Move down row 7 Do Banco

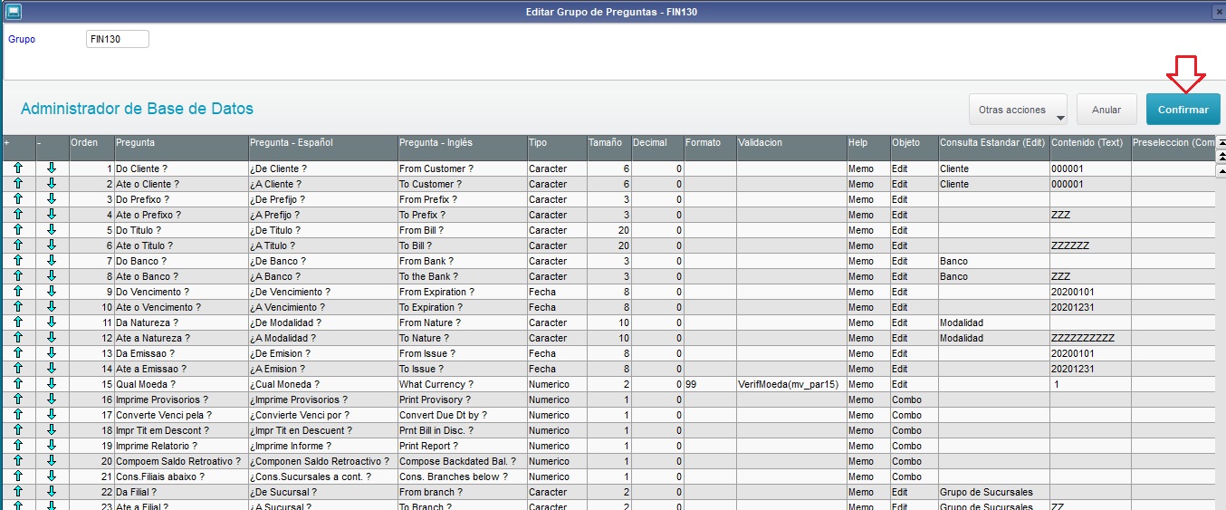pyautogui.click(x=51, y=261)
